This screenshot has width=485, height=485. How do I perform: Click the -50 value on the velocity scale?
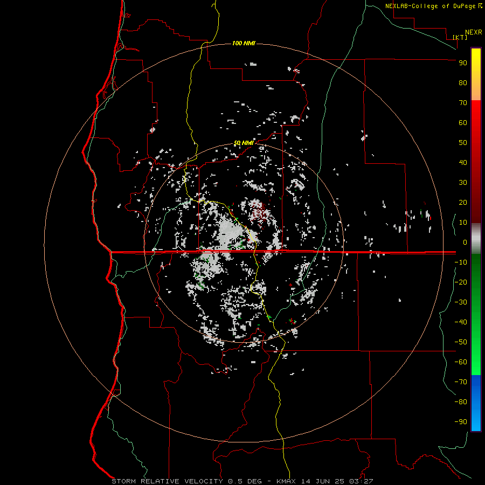461,342
